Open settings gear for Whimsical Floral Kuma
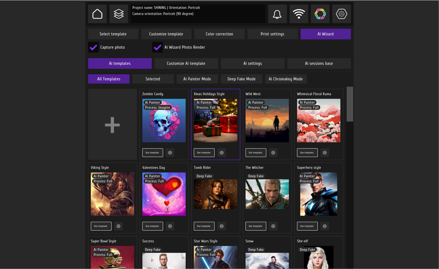The width and height of the screenshot is (439, 269). 325,153
